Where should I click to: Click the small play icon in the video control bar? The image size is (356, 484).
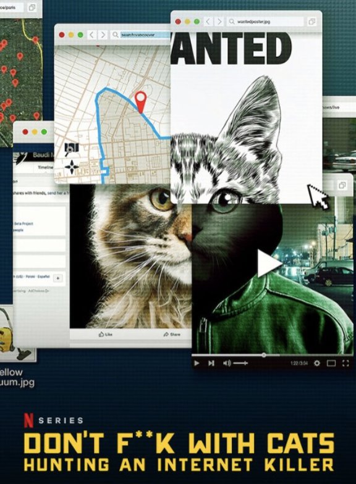(197, 363)
